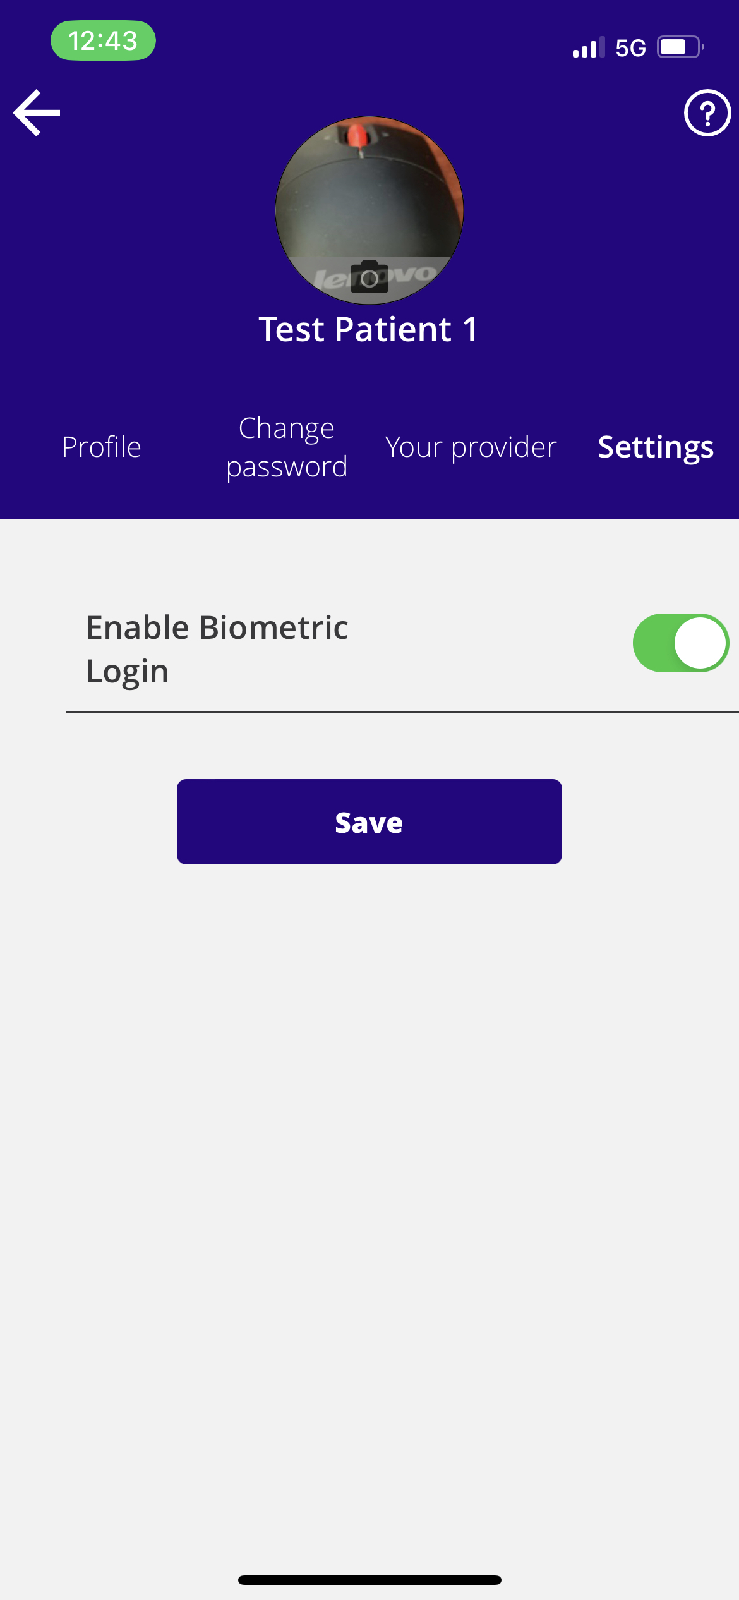This screenshot has width=739, height=1600.
Task: Tap the battery indicator icon
Action: 680,47
